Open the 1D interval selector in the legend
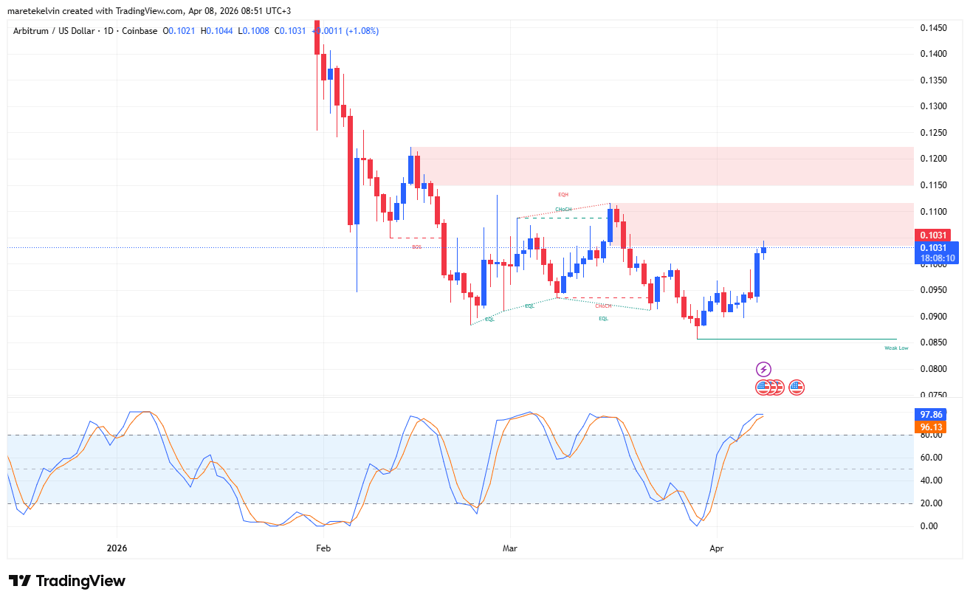This screenshot has width=970, height=603. (108, 31)
